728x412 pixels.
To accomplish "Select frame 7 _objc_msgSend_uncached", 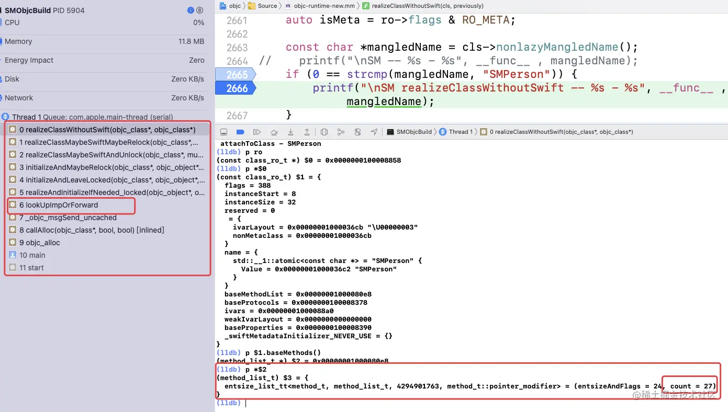I will 107,218.
